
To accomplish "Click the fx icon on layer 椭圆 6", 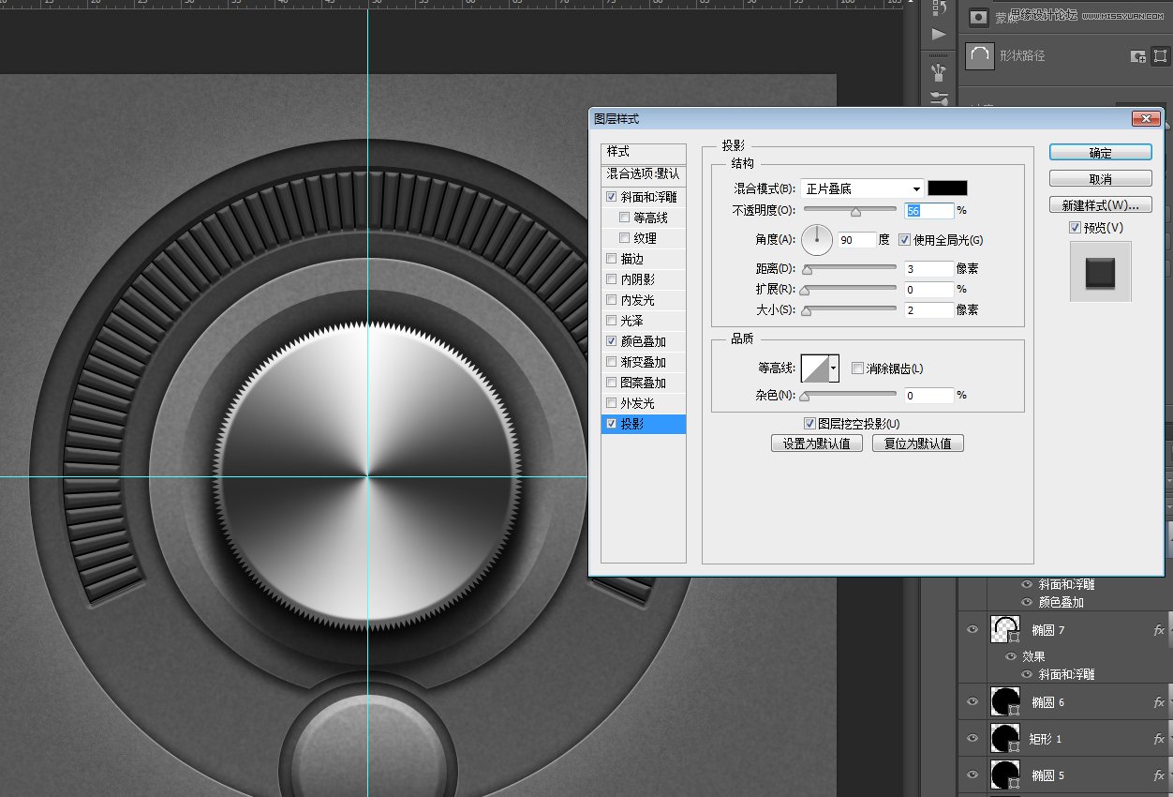I will coord(1157,701).
